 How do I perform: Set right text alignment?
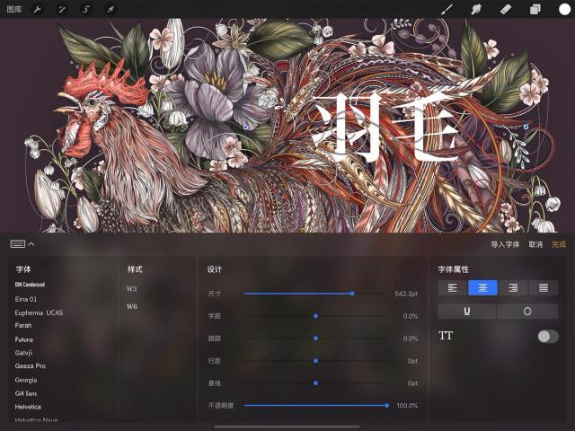point(513,288)
